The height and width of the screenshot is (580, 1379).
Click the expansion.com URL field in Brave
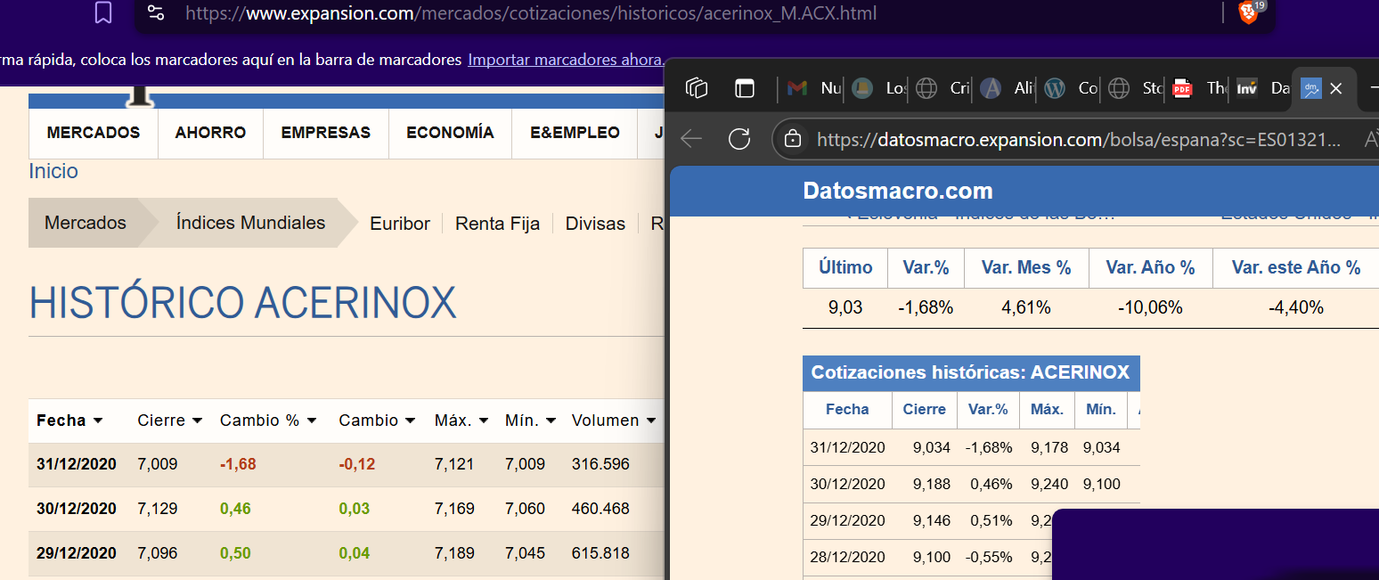click(531, 13)
